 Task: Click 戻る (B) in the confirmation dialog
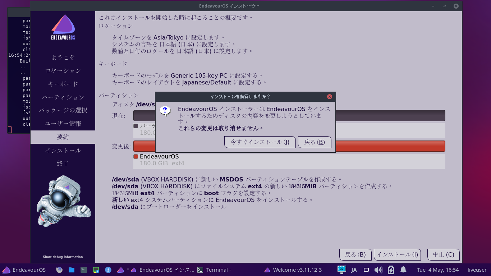pos(315,142)
